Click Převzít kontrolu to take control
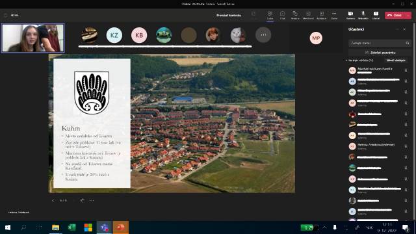Viewport: 416px width, 234px height. click(229, 16)
